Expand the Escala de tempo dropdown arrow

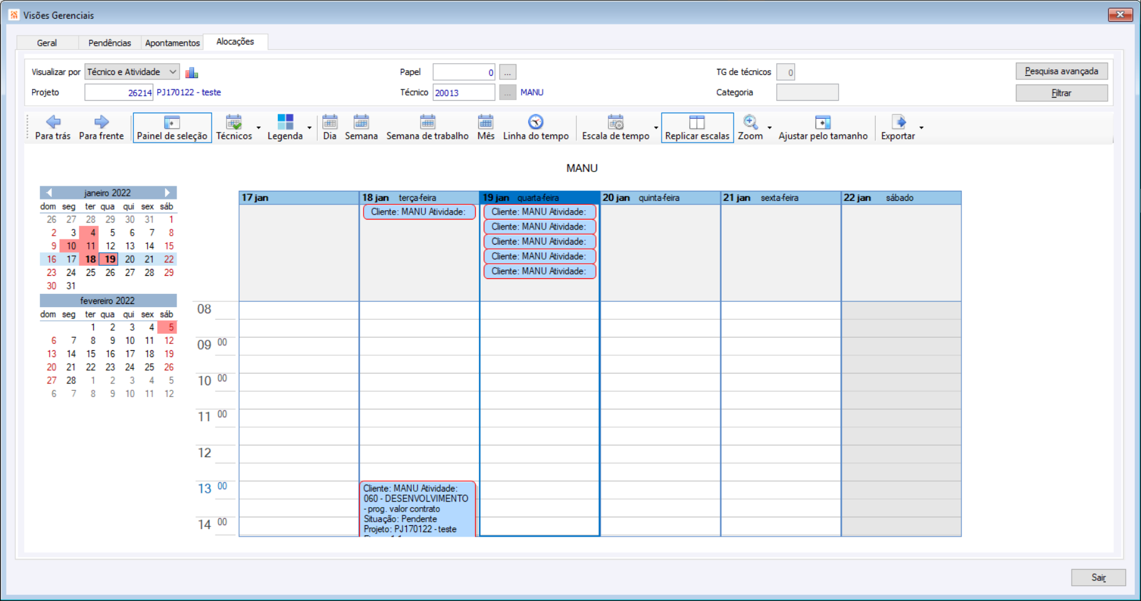(656, 128)
